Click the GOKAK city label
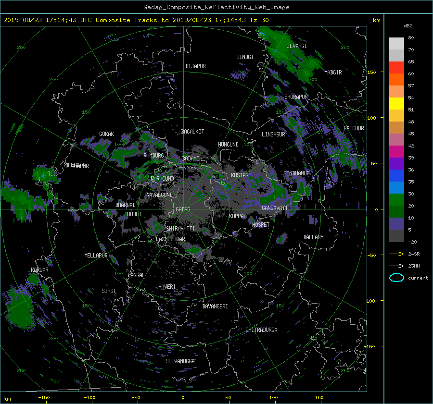This screenshot has width=433, height=404. 107,134
